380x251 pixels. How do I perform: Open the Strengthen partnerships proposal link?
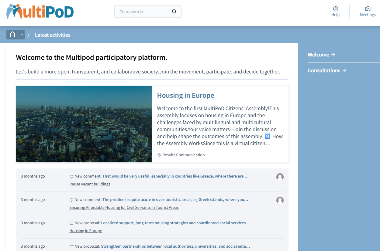175,246
